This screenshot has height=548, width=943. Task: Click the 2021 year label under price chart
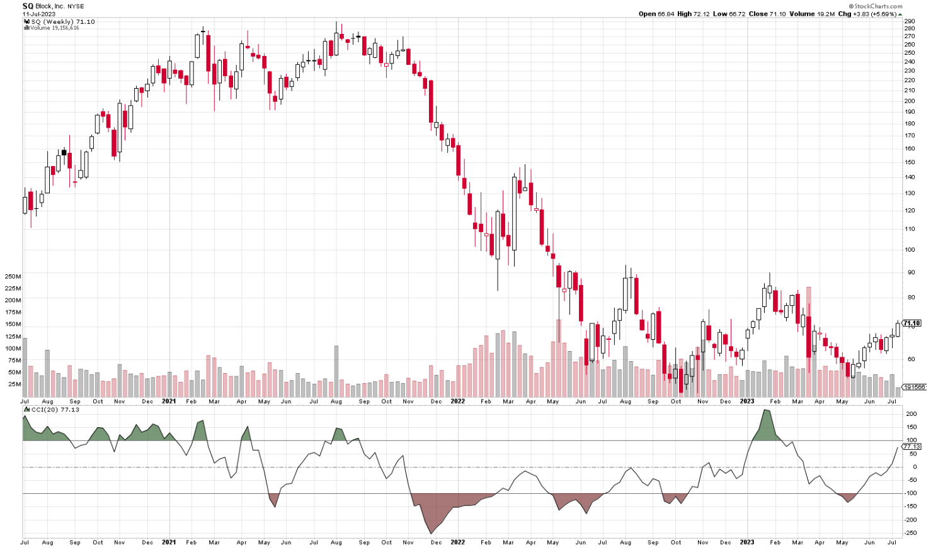[x=169, y=401]
